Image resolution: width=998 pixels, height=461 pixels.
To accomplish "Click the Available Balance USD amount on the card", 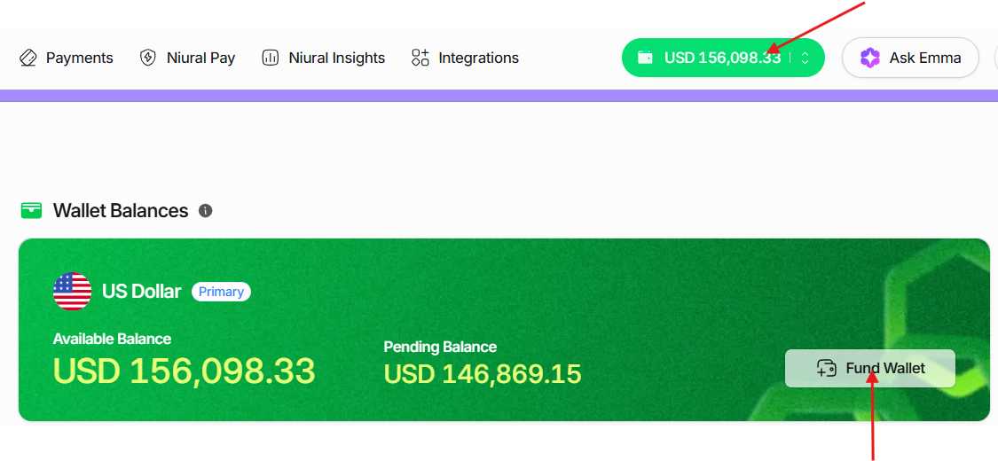I will (184, 371).
